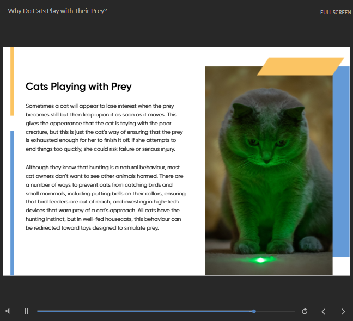The height and width of the screenshot is (321, 353).
Task: Pause the slide playback
Action: 26,311
